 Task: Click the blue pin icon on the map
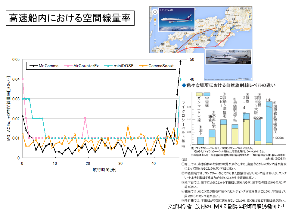pos(250,17)
